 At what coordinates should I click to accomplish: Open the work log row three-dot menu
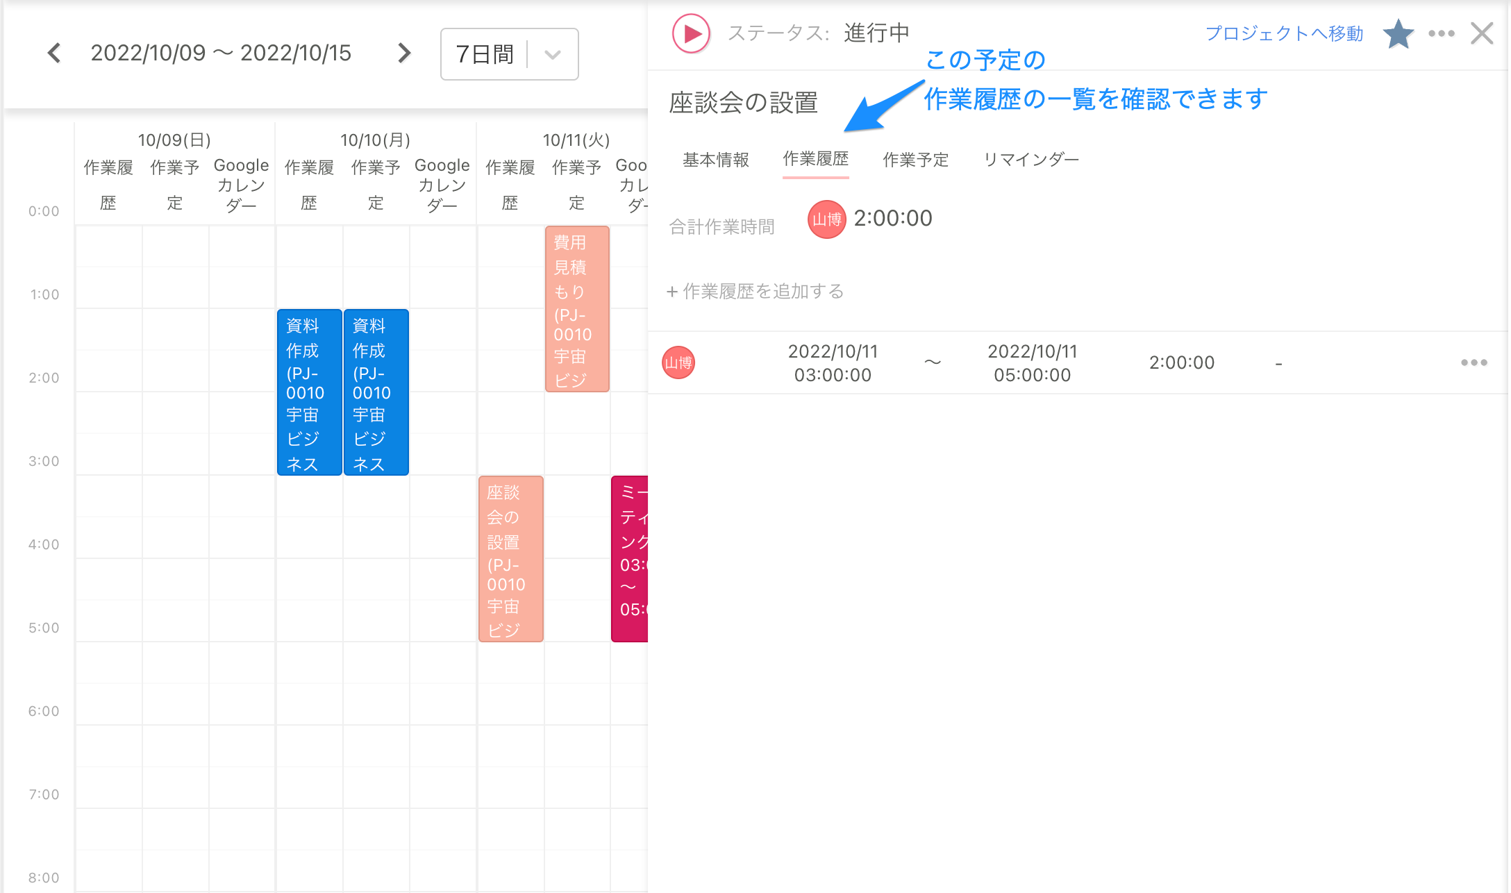click(1474, 362)
